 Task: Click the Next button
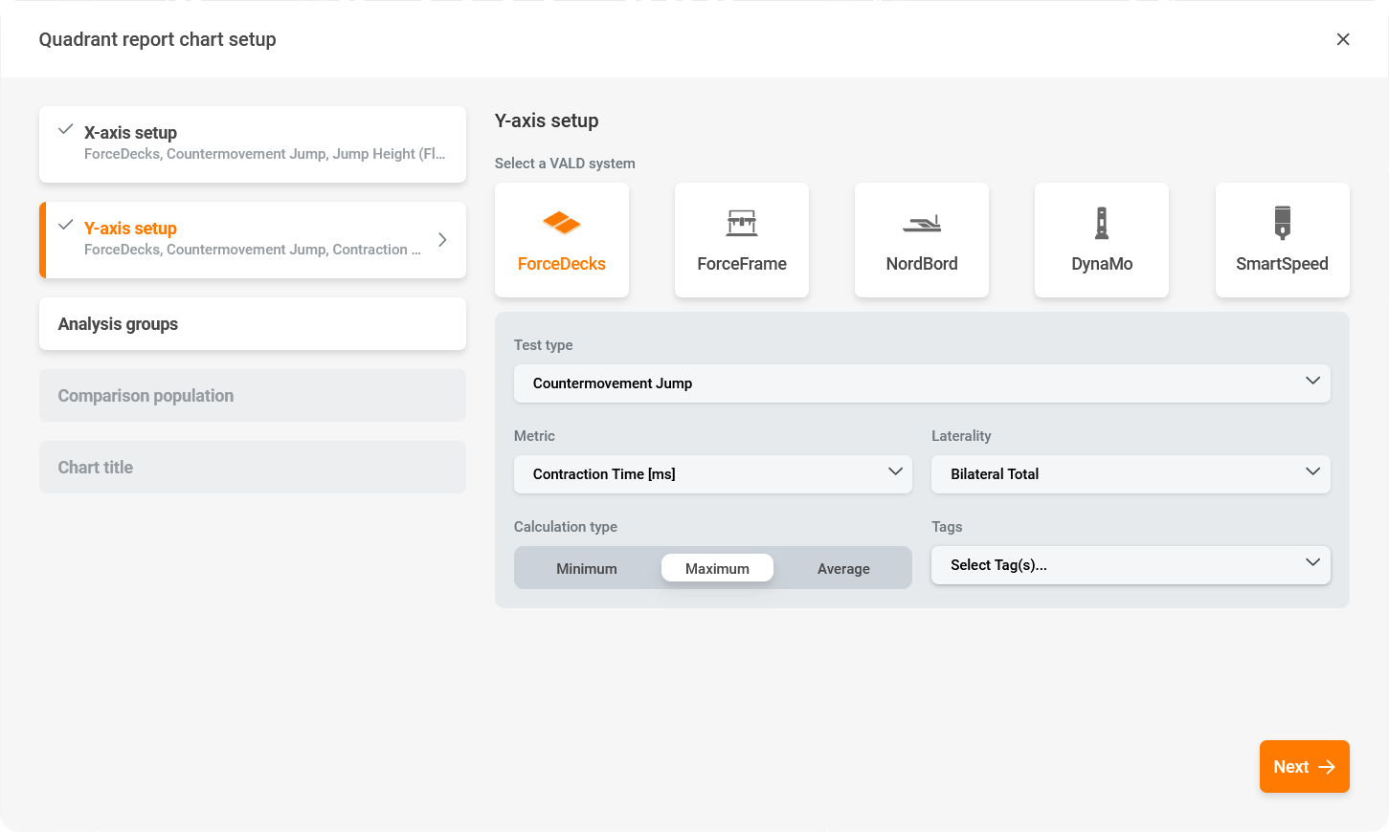(1305, 767)
